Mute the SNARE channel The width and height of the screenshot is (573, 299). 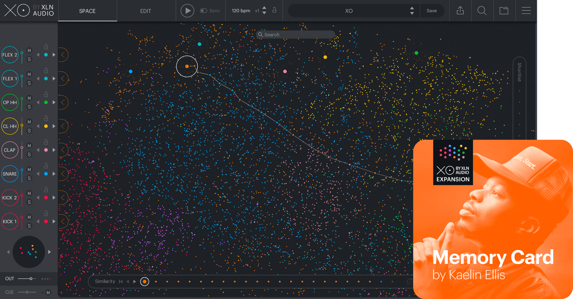coord(29,170)
